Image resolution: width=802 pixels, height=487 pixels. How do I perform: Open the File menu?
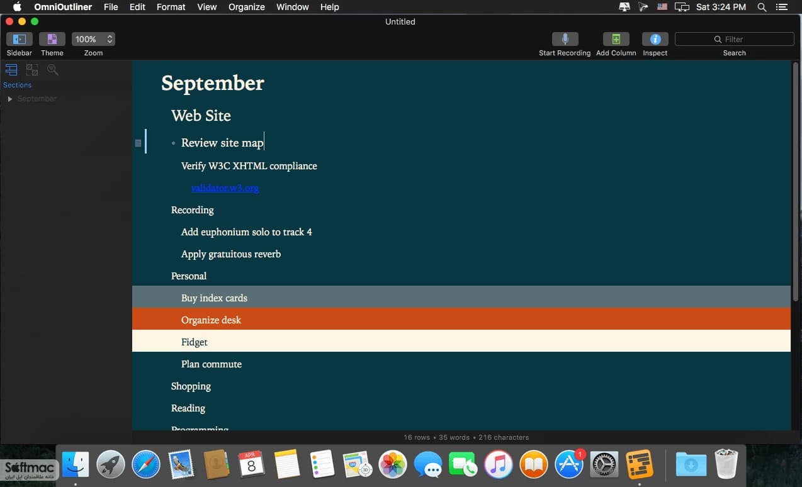click(111, 7)
